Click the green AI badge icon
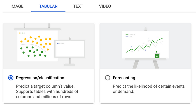196x110 pixels. (157, 56)
